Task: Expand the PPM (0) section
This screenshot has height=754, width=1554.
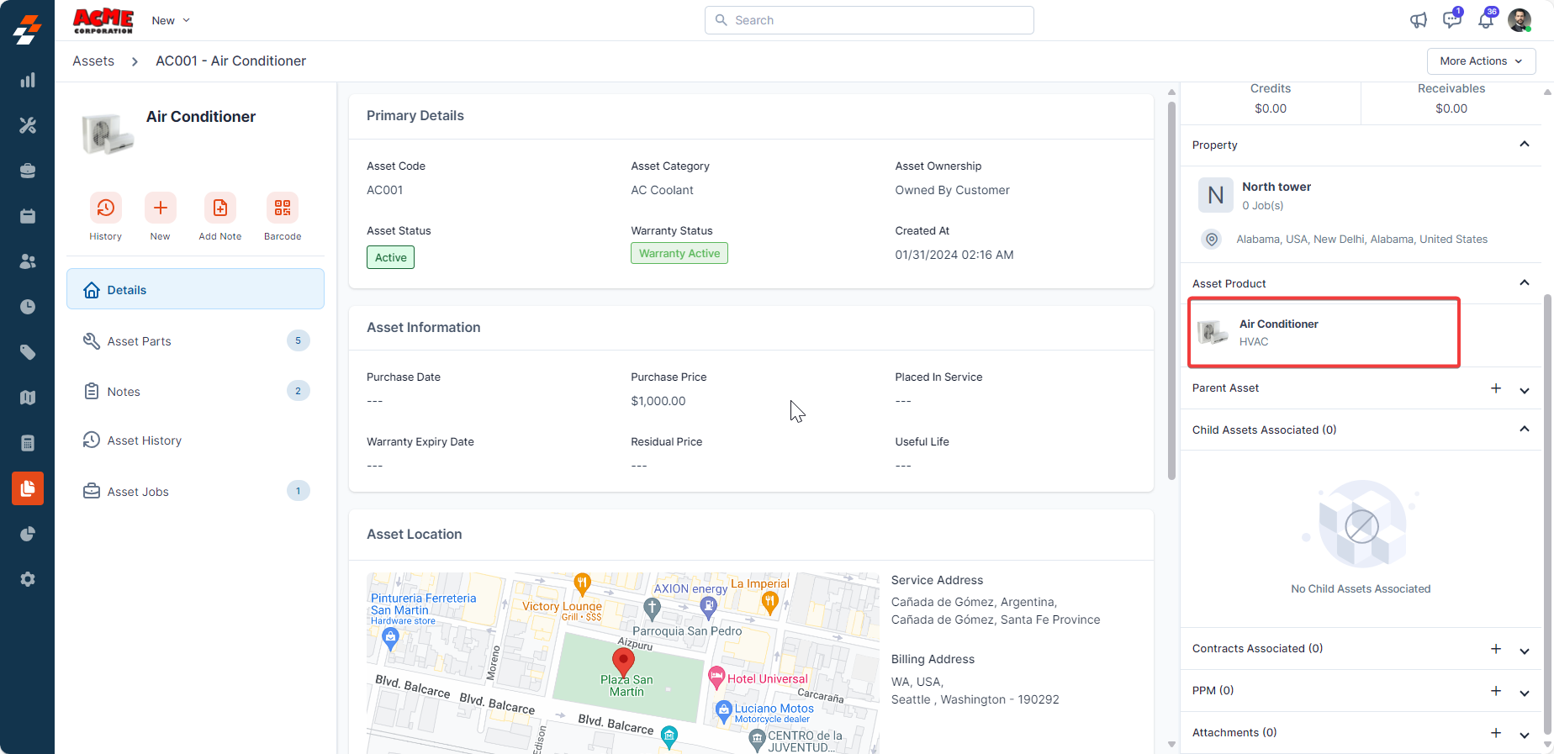Action: (1524, 692)
